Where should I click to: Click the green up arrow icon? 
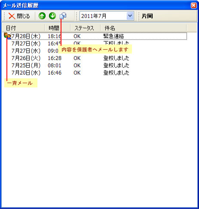[x=42, y=16]
